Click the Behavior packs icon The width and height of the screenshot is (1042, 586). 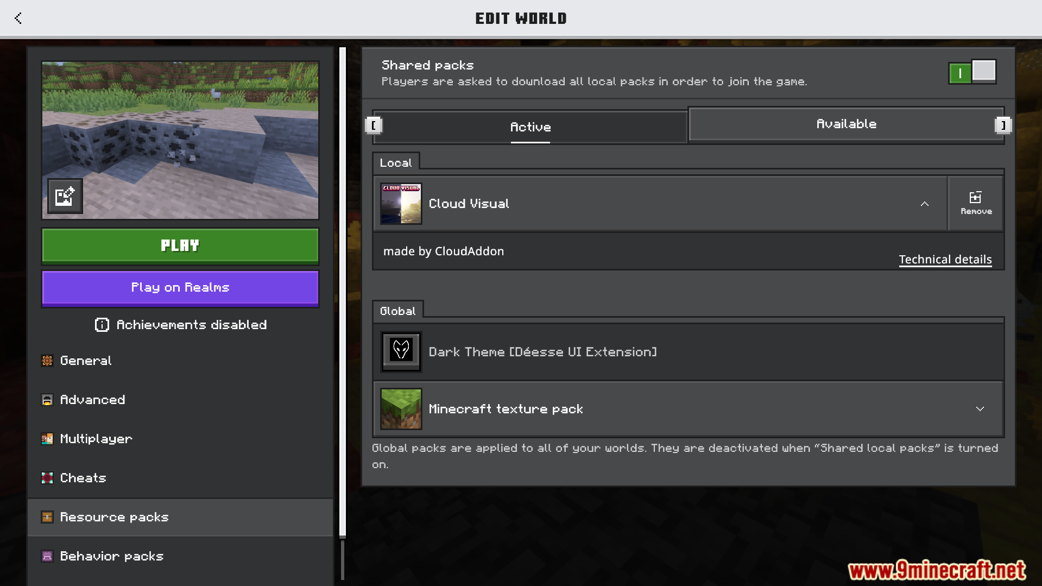(47, 556)
